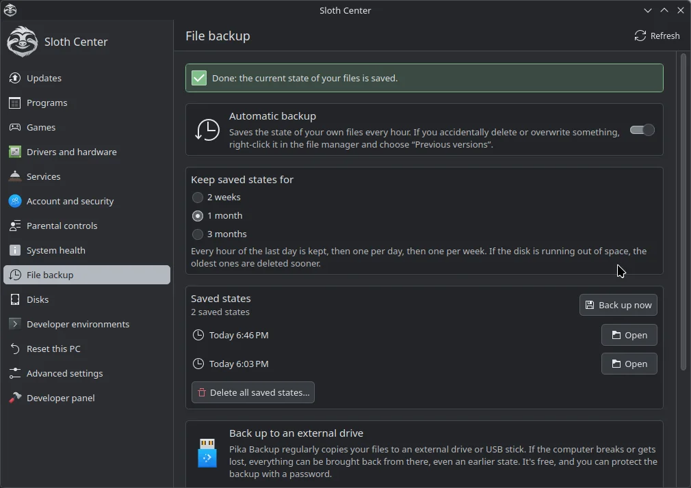The height and width of the screenshot is (488, 691).
Task: Click the Disks drive icon
Action: 14,299
